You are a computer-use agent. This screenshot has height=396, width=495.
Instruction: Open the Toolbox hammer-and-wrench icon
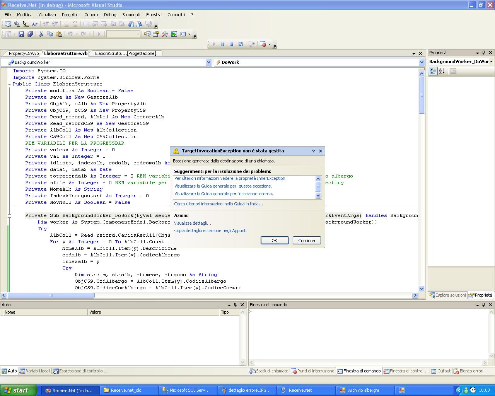coord(165,34)
